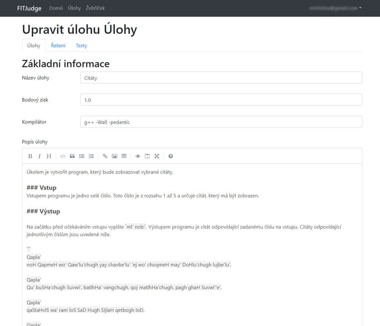Open the user account dropdown menu
The height and width of the screenshot is (326, 380).
(335, 8)
